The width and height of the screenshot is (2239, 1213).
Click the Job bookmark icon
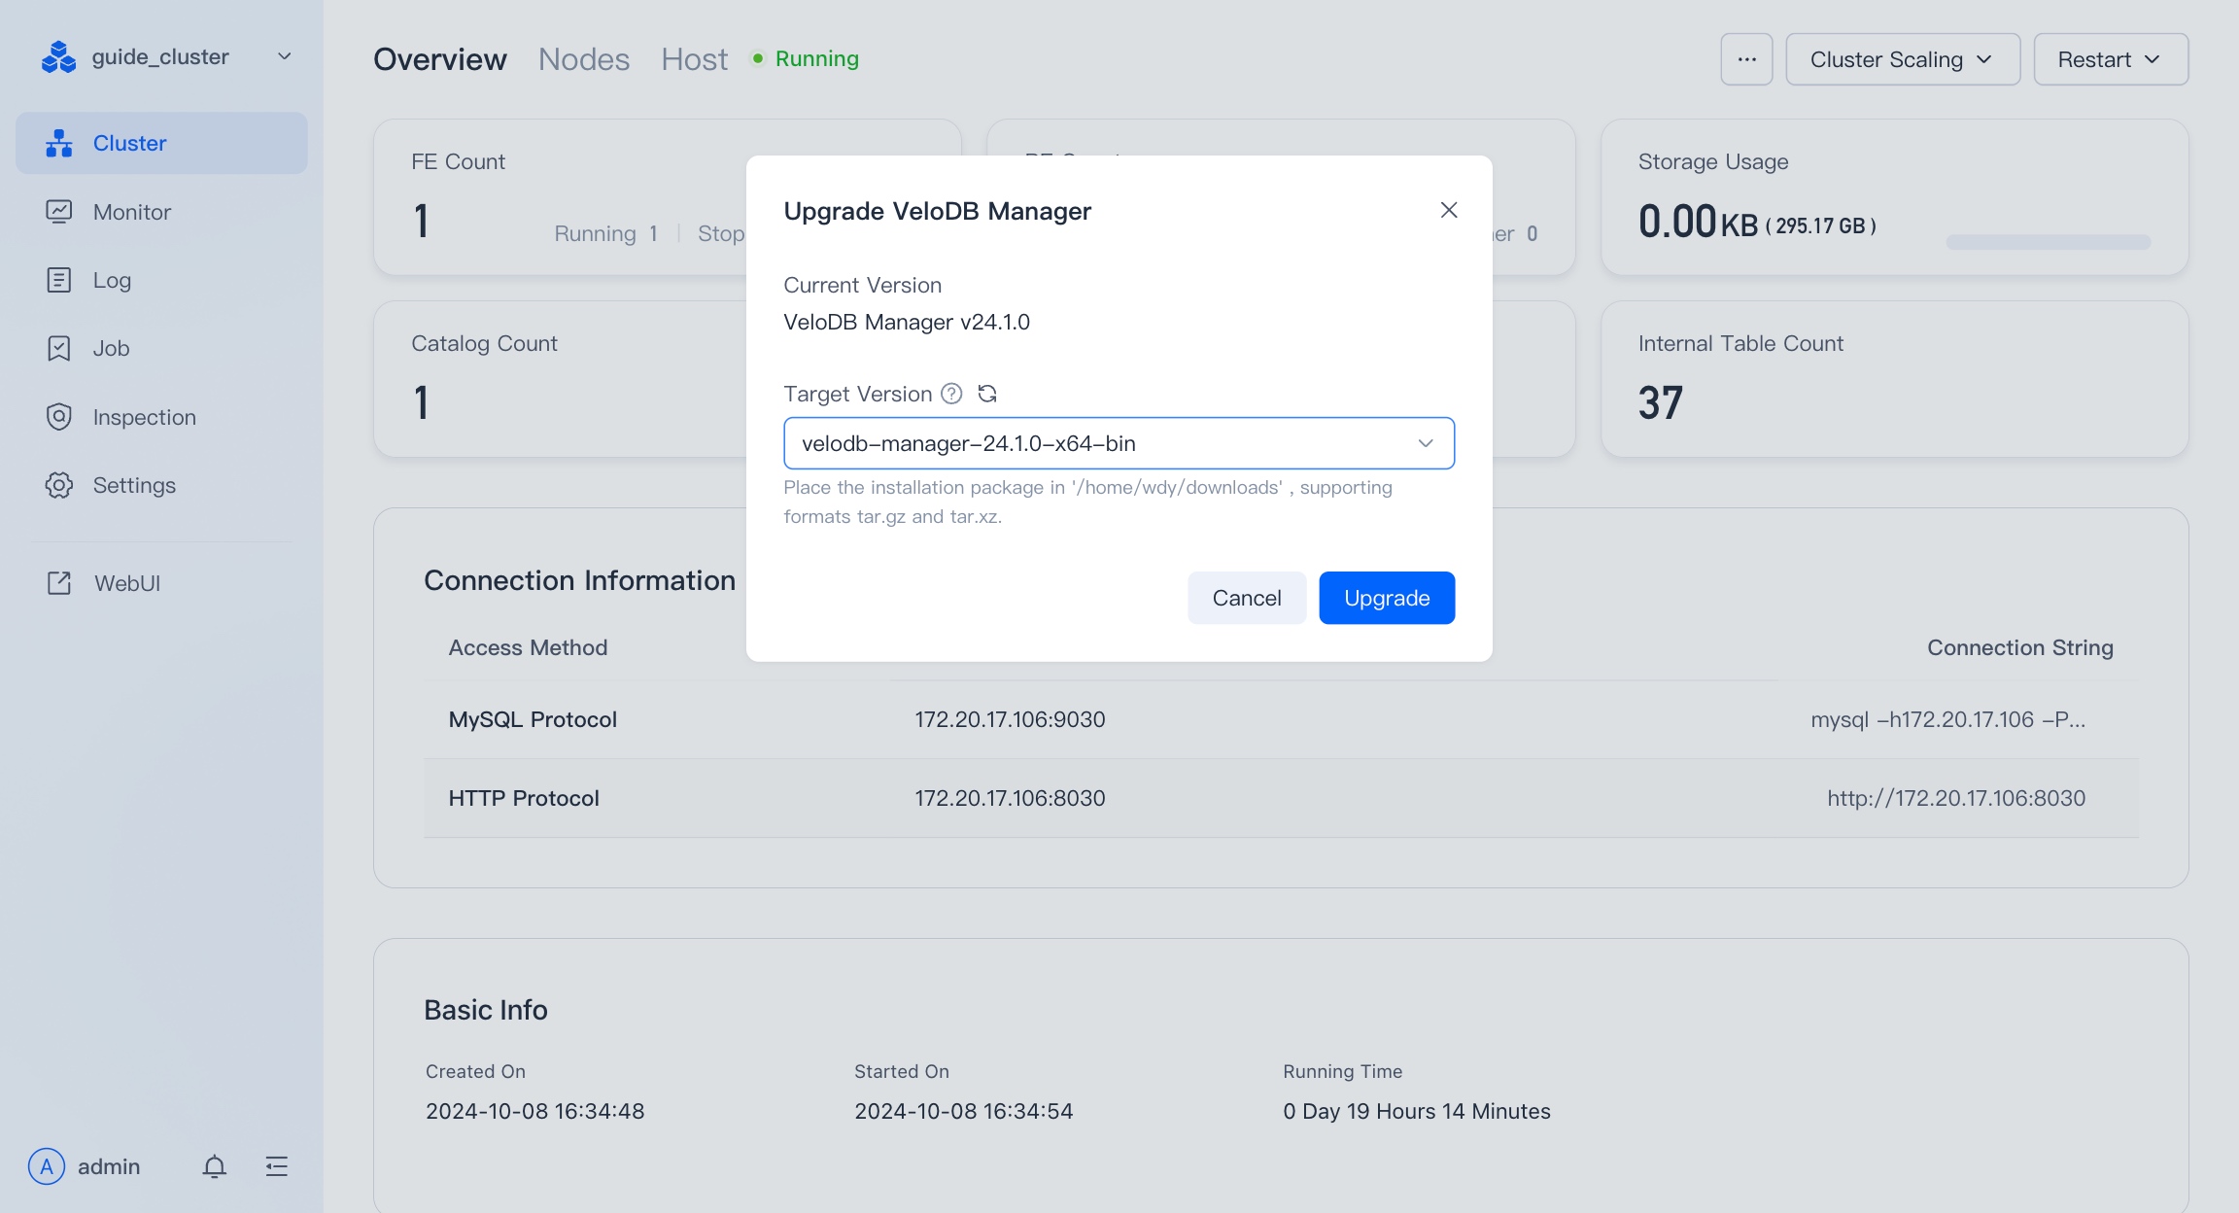pos(59,348)
